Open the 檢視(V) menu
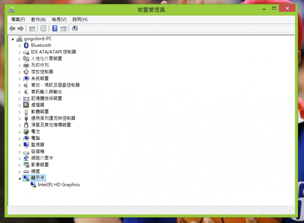 59,19
